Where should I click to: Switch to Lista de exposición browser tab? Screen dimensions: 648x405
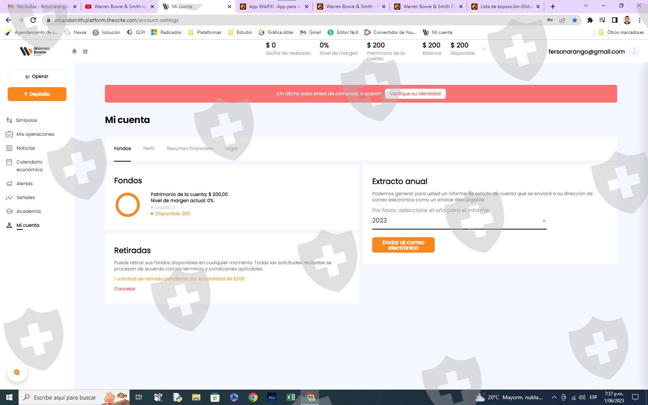(x=505, y=7)
